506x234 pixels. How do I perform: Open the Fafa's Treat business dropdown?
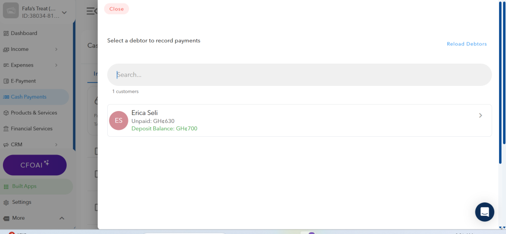(64, 12)
